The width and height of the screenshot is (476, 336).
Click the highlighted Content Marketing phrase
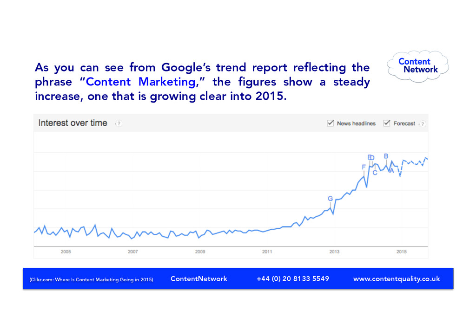coord(140,82)
